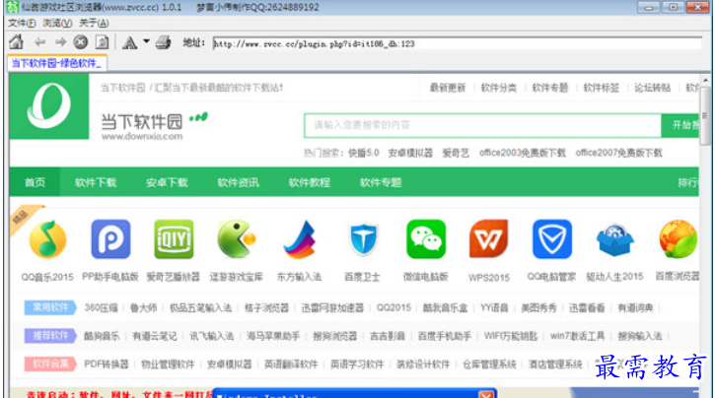Click the green search button 开始搜
Screen dimensions: 715x398
tap(680, 125)
